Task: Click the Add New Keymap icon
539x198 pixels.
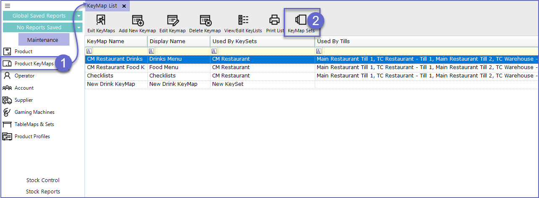Action: [137, 21]
